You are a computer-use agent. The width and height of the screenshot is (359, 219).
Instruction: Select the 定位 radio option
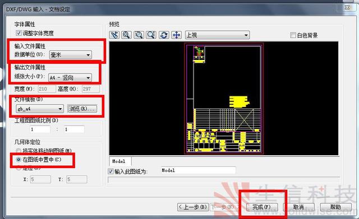pyautogui.click(x=19, y=168)
